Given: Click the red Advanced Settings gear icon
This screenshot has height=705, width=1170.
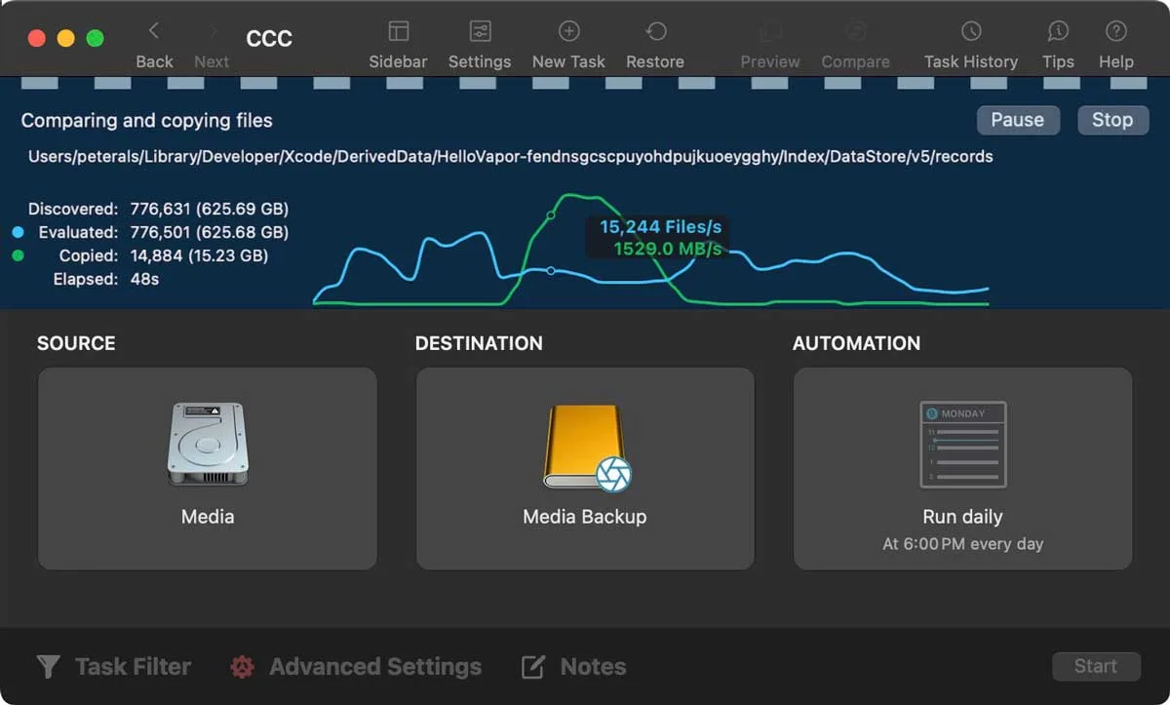Looking at the screenshot, I should point(242,667).
